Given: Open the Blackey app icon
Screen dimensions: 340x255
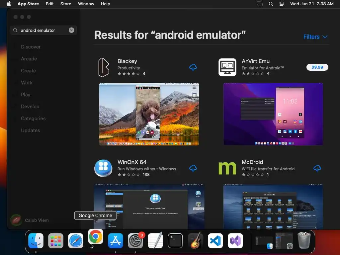Looking at the screenshot, I should tap(104, 67).
